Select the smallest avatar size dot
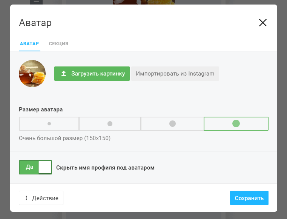 pos(49,123)
